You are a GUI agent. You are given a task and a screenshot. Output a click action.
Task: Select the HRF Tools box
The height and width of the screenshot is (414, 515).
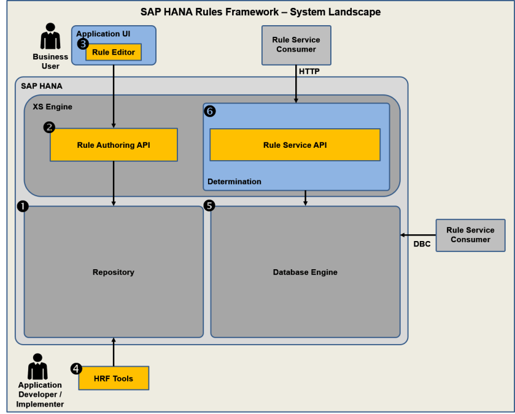114,378
